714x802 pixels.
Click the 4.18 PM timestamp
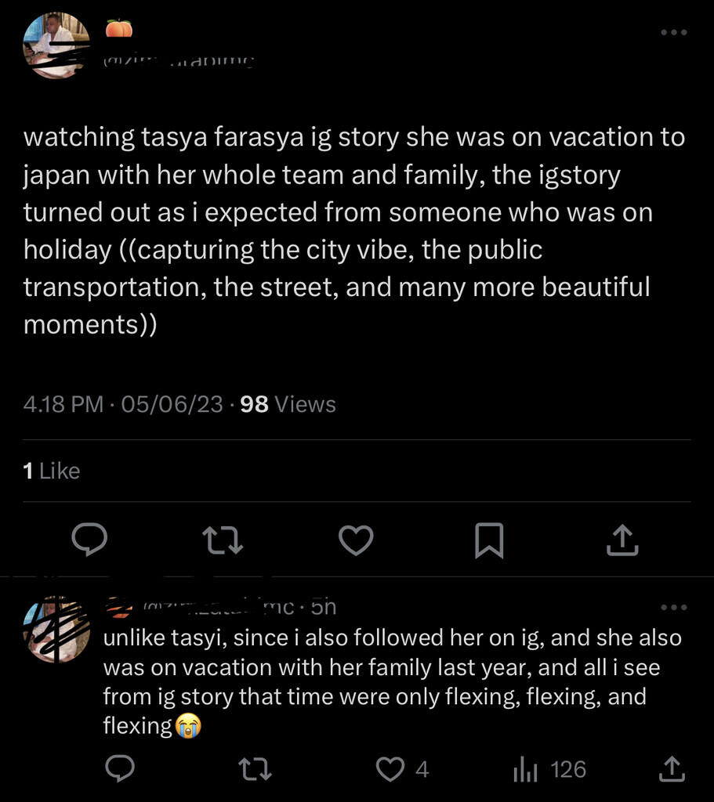[63, 404]
